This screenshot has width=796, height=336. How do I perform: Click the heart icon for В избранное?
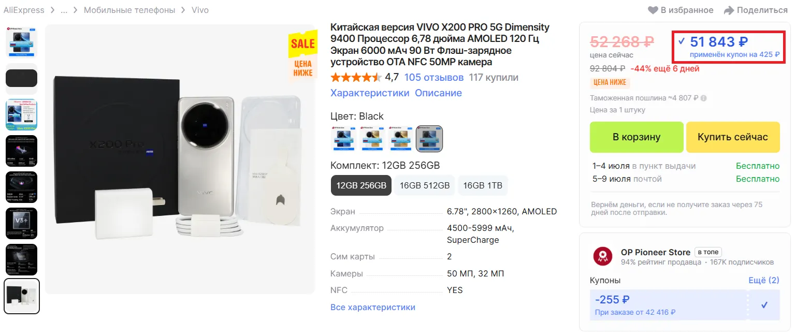click(653, 10)
